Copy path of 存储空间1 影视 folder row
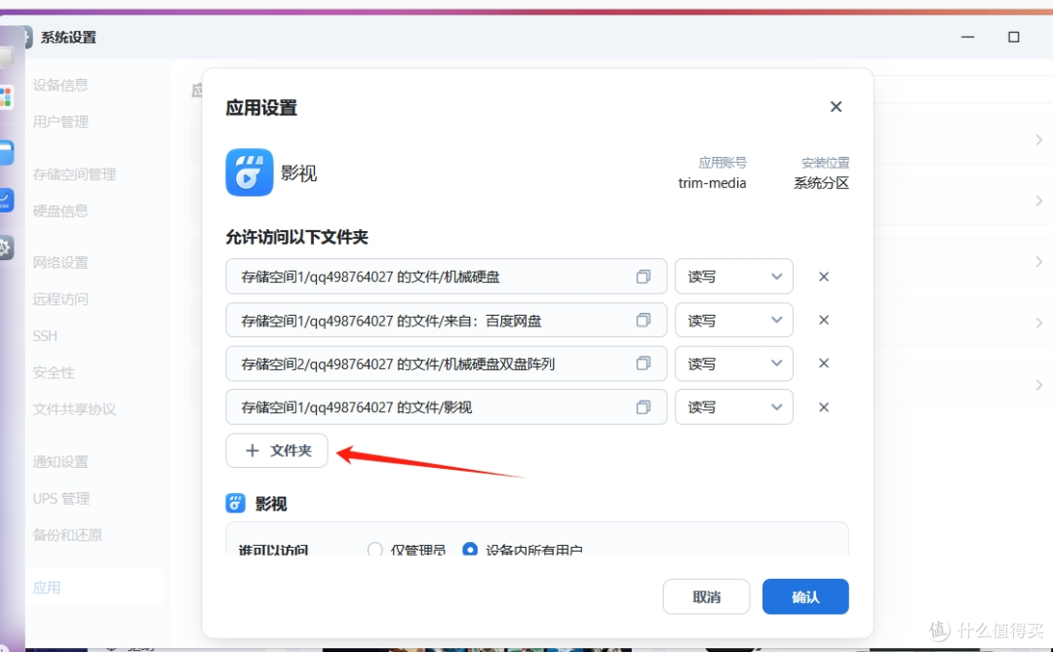Viewport: 1053px width, 652px height. point(643,407)
